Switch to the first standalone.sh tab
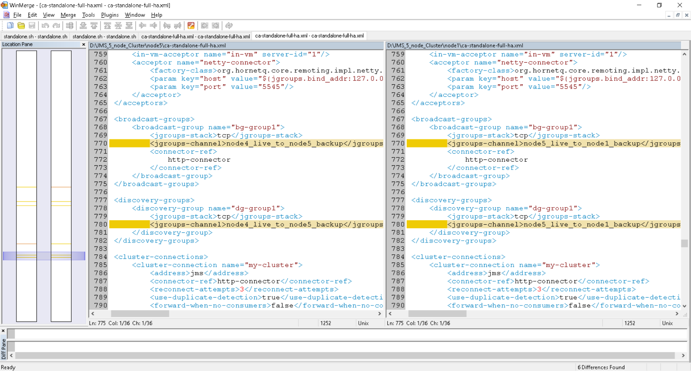This screenshot has height=371, width=691. pyautogui.click(x=35, y=36)
